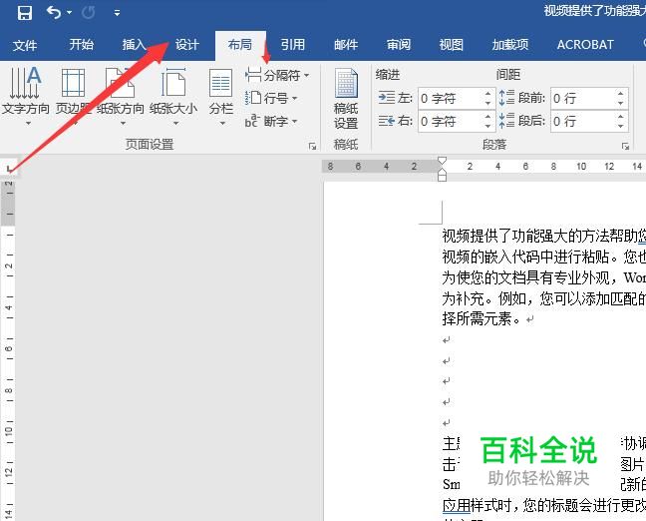This screenshot has height=521, width=646.
Task: Select the 布局 (Layout) tab
Action: point(240,45)
